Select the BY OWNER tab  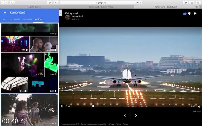coord(15,19)
